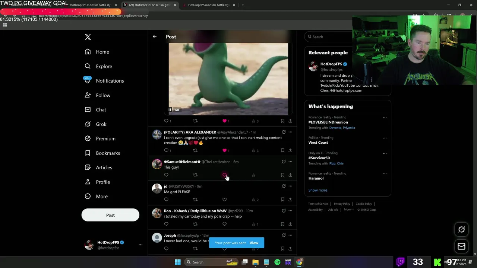Open more options on POLARITY's reply
This screenshot has width=477, height=268.
tap(290, 132)
